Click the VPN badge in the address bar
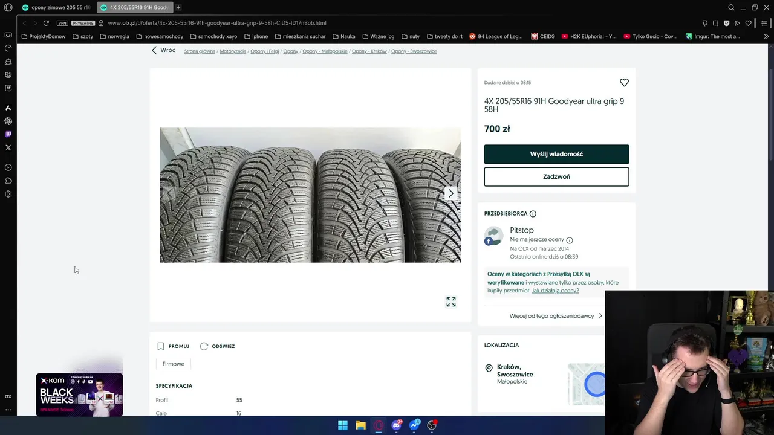The image size is (774, 435). coord(62,23)
